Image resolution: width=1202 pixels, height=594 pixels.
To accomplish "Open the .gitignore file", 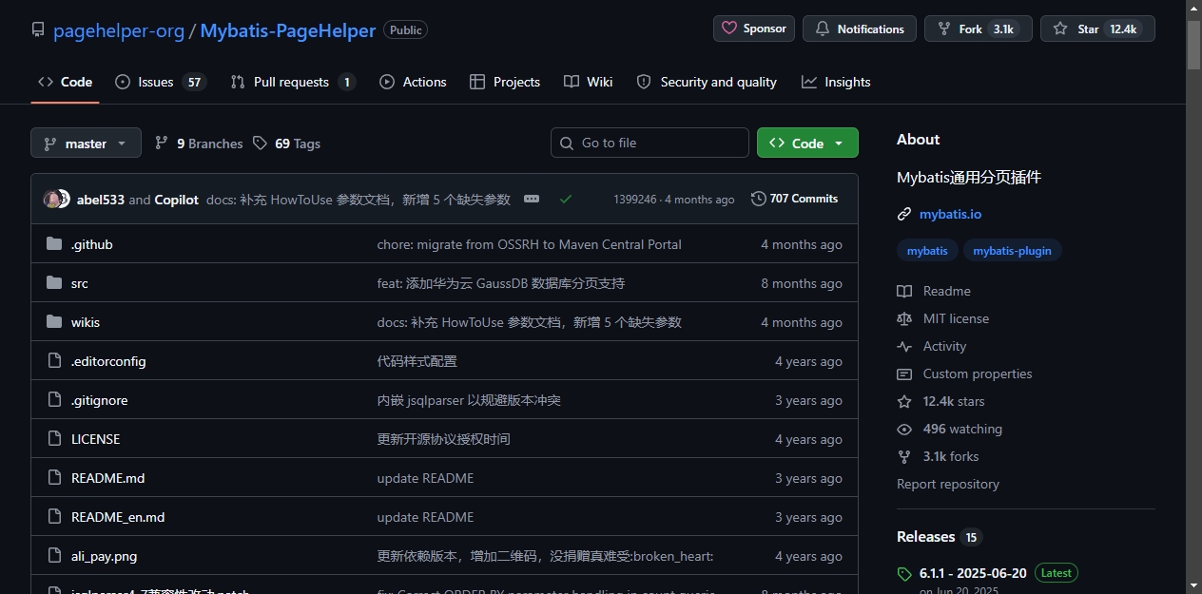I will 99,400.
